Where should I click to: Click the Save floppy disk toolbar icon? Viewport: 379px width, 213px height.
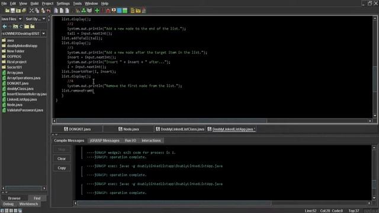13,11
